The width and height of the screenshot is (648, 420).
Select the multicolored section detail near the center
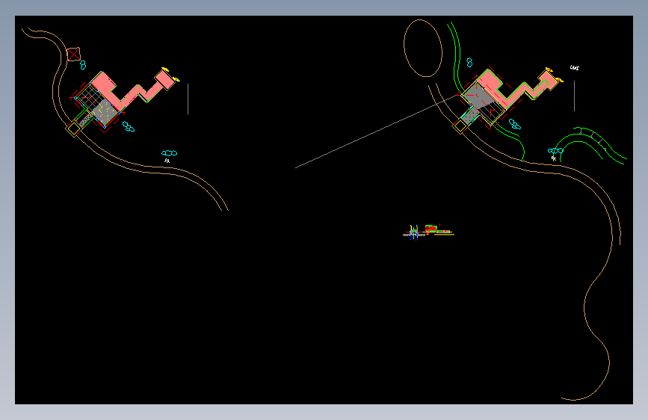[428, 232]
